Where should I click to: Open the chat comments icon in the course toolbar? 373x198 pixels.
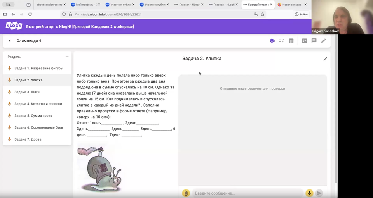tap(314, 41)
